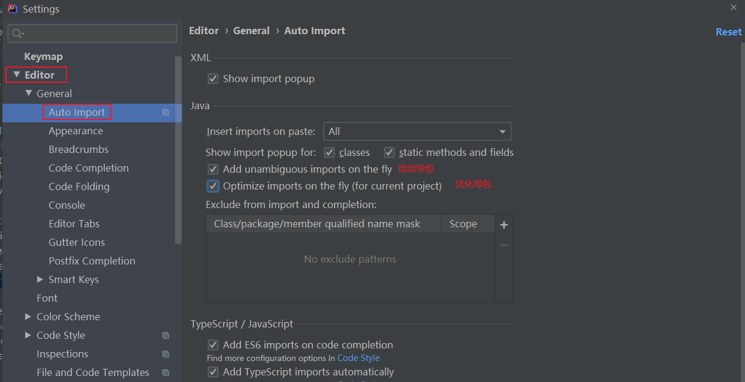The image size is (745, 382).
Task: Uncheck Optimize imports on the fly
Action: point(213,186)
